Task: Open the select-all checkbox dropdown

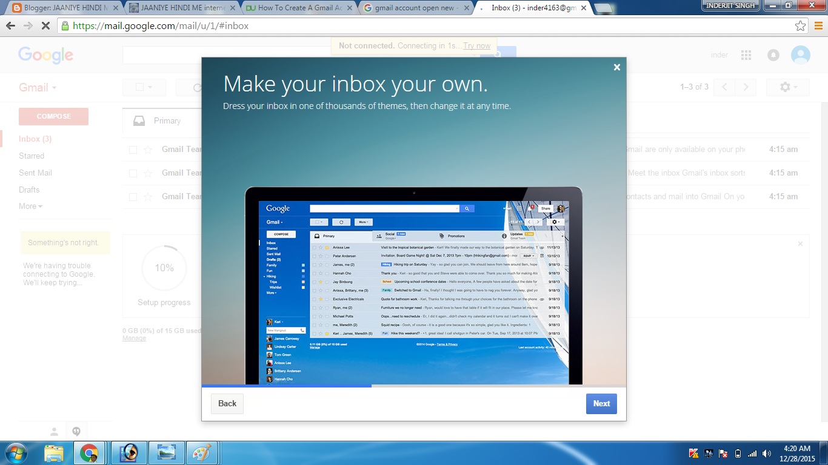Action: (144, 87)
